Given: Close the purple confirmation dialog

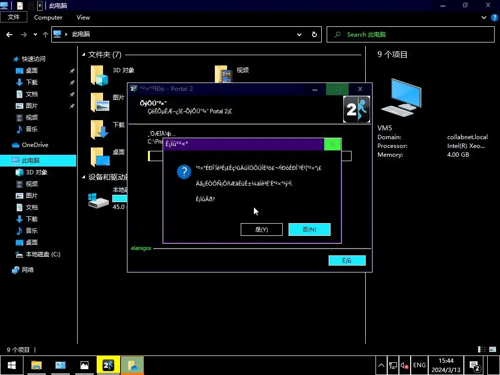Looking at the screenshot, I should [x=333, y=144].
